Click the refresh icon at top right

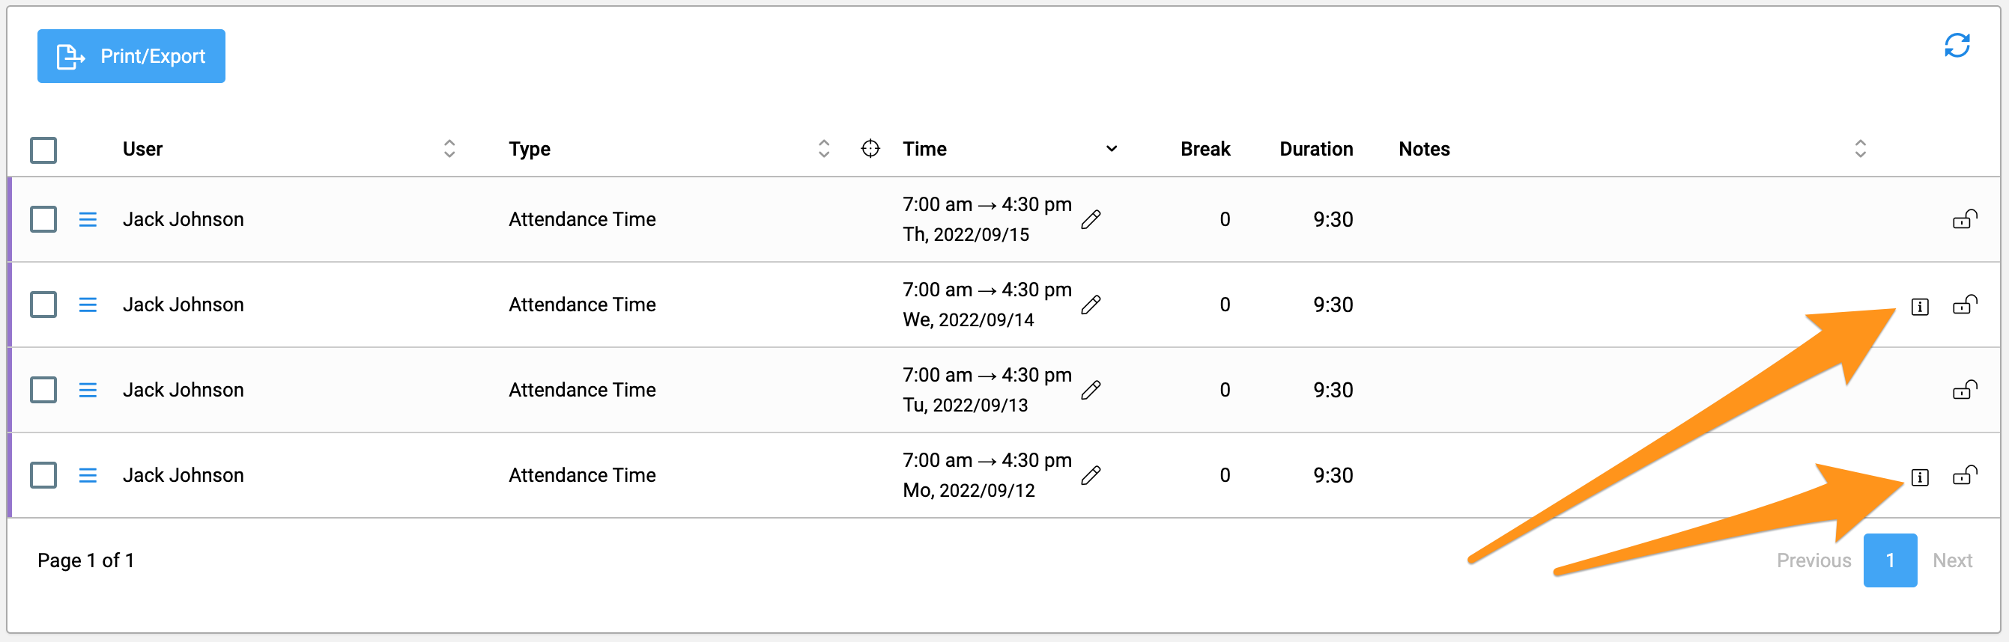1957,45
